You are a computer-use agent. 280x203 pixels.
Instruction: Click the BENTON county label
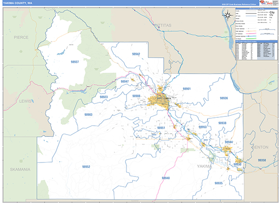[x=260, y=147]
